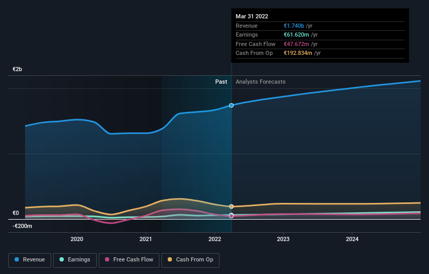
Task: Click the Revenue row label in tooltip
Action: (247, 26)
